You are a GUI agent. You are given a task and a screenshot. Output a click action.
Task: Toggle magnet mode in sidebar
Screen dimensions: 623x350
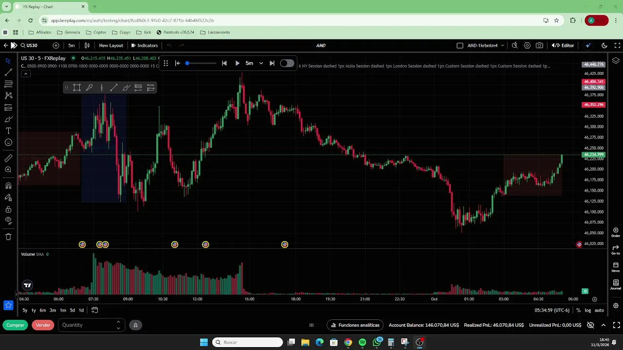tap(8, 186)
